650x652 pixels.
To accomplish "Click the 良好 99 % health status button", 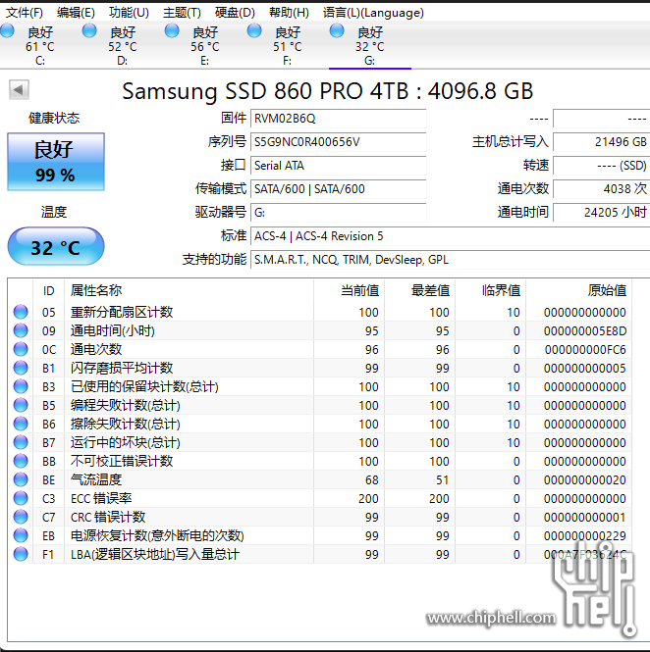I will pos(56,162).
